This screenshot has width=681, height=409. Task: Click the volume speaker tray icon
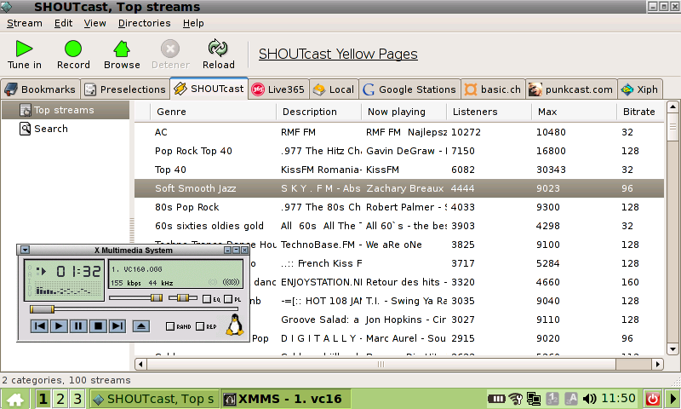coord(589,399)
